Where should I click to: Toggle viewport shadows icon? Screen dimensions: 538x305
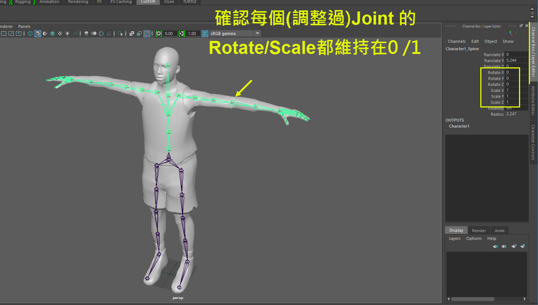(75, 33)
